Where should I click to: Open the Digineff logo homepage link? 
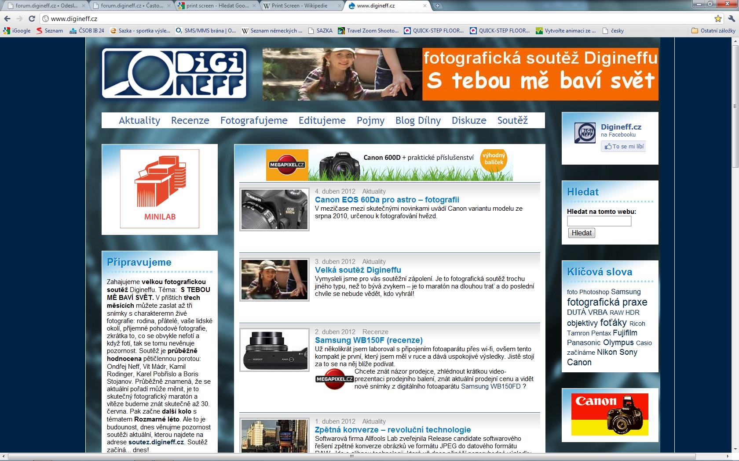point(174,73)
